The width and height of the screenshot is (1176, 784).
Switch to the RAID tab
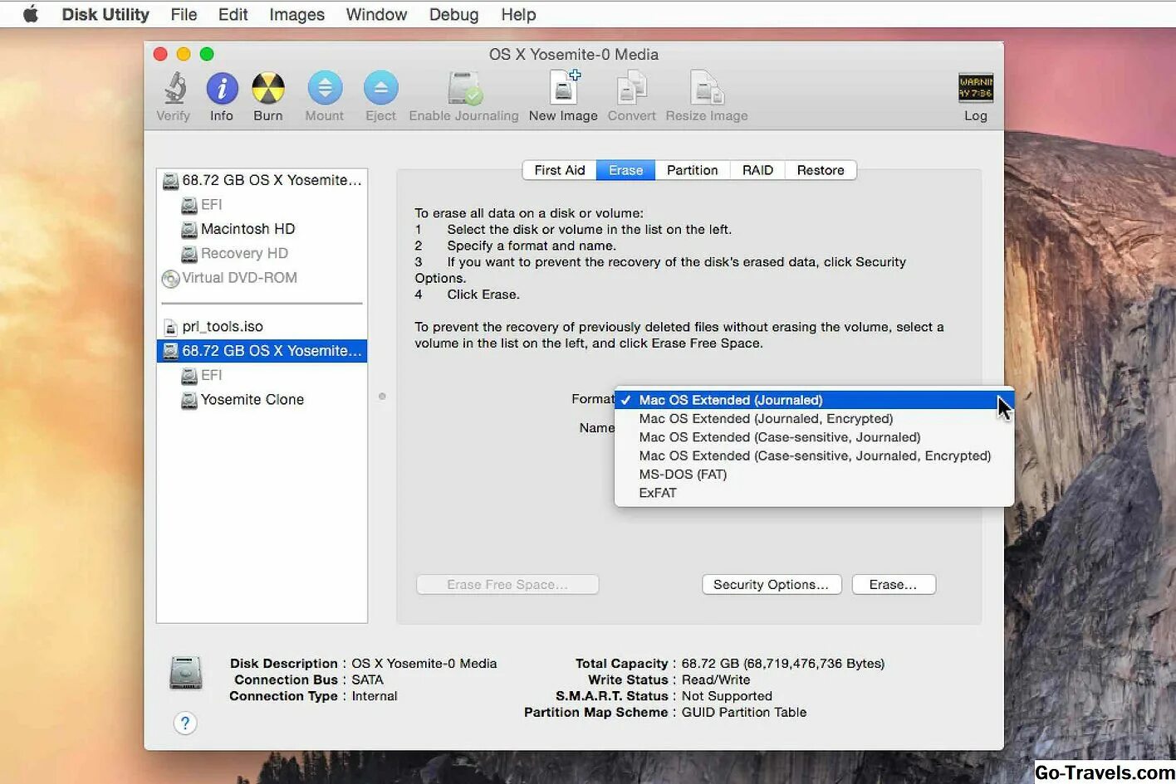point(757,170)
